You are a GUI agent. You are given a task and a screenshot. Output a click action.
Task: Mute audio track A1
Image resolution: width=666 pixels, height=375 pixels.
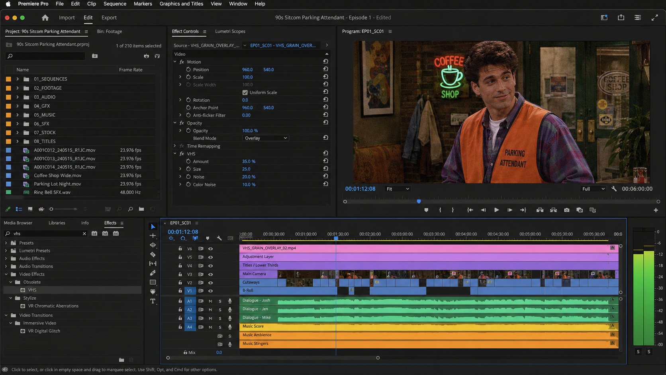(210, 301)
